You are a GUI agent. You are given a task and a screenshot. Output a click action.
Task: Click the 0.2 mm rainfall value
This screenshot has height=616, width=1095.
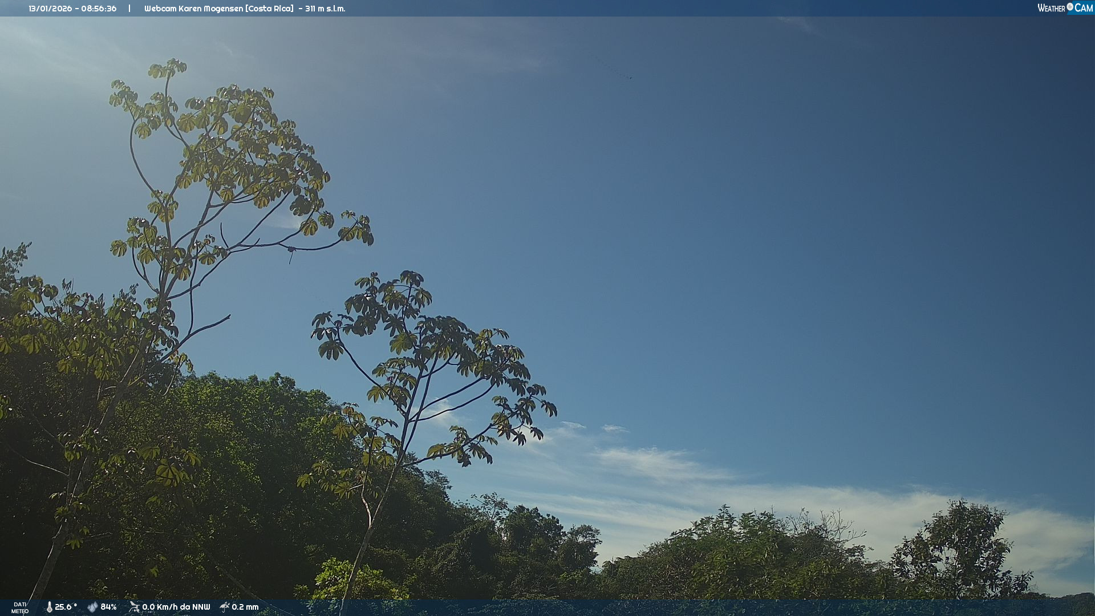point(245,607)
